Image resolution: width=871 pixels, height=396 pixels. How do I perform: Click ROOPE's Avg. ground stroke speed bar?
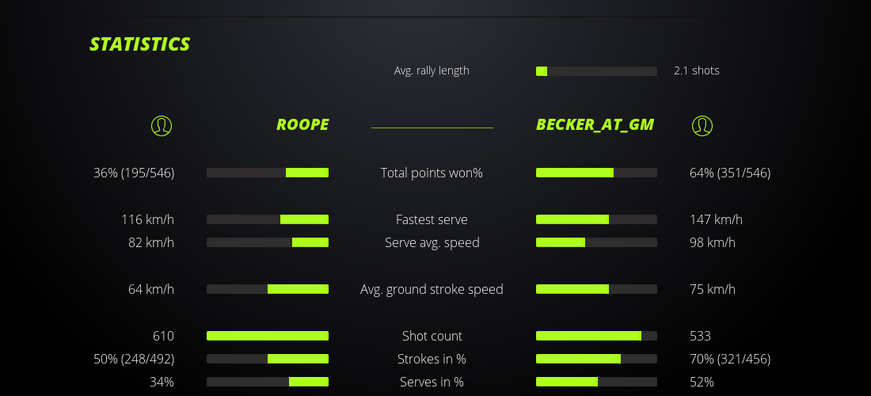click(x=268, y=289)
